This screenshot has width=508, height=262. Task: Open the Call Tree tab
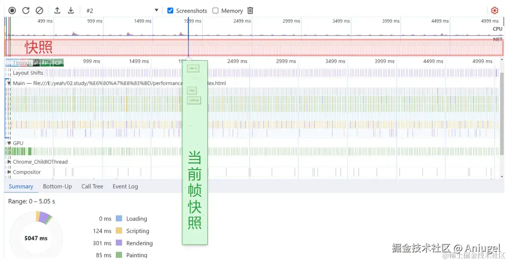pyautogui.click(x=92, y=186)
